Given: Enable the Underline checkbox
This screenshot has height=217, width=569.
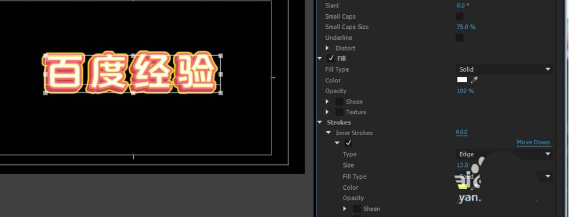Looking at the screenshot, I should (x=459, y=37).
